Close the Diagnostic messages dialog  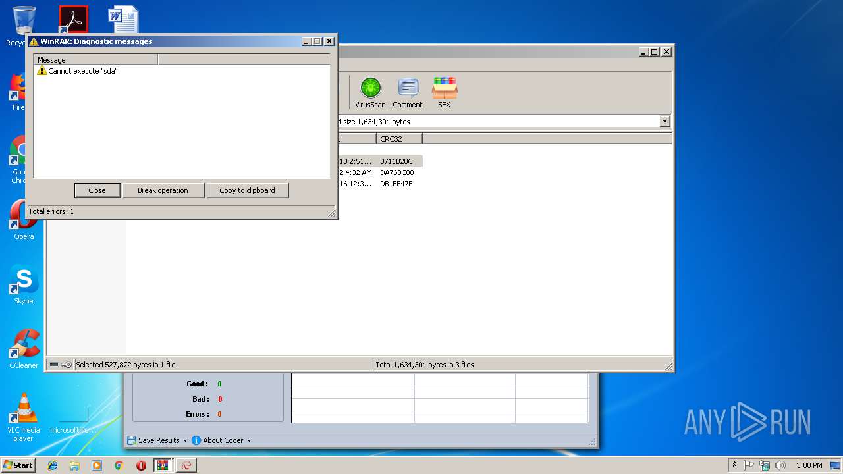pos(97,190)
